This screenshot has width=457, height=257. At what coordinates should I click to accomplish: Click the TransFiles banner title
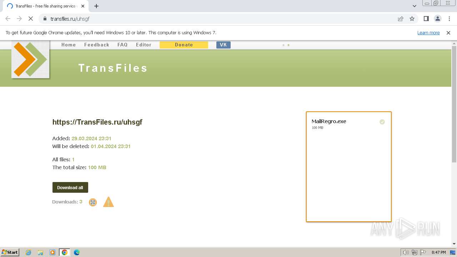[113, 68]
